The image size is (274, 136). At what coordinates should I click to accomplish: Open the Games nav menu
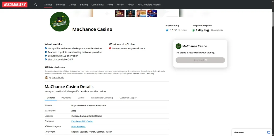pos(73,5)
